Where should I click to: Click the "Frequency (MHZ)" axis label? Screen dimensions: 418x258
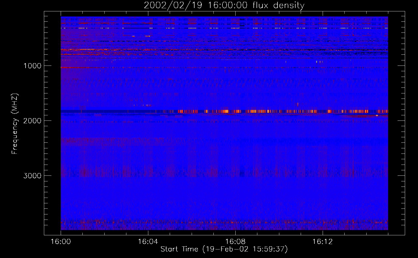15,124
